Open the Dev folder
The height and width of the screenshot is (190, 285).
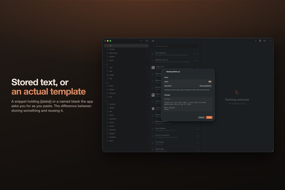(126, 97)
